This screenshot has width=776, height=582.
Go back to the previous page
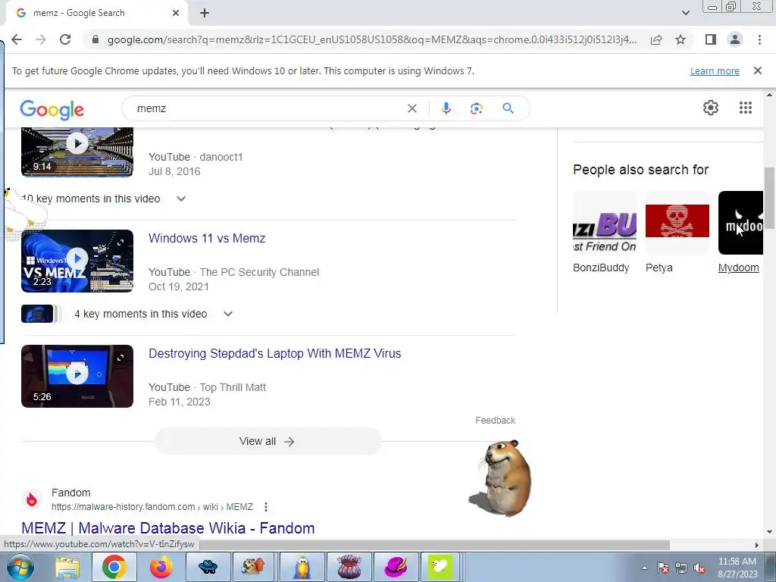[x=17, y=39]
